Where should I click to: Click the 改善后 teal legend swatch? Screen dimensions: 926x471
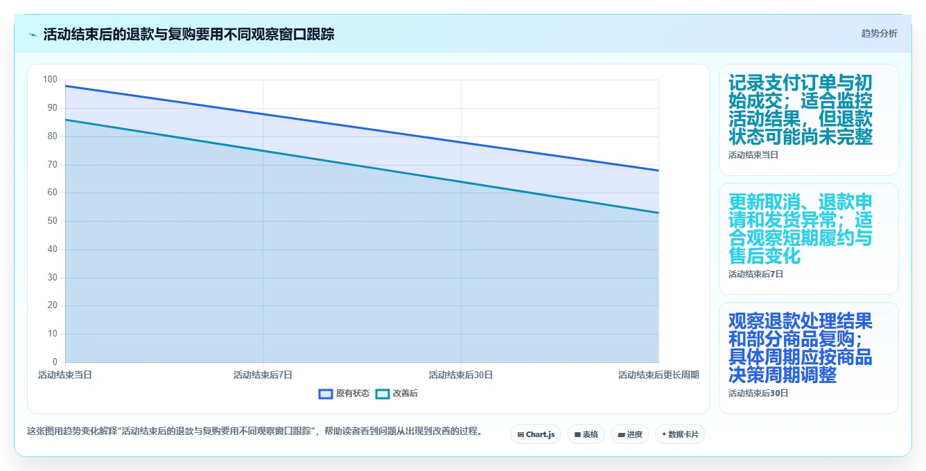tap(383, 393)
